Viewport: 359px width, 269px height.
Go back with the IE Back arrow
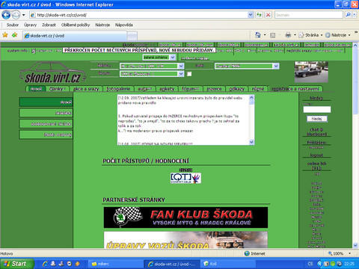[6, 15]
